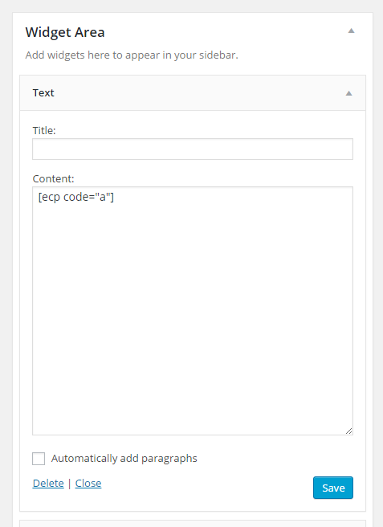The height and width of the screenshot is (527, 383).
Task: Click the sidebar description text
Action: click(x=132, y=55)
